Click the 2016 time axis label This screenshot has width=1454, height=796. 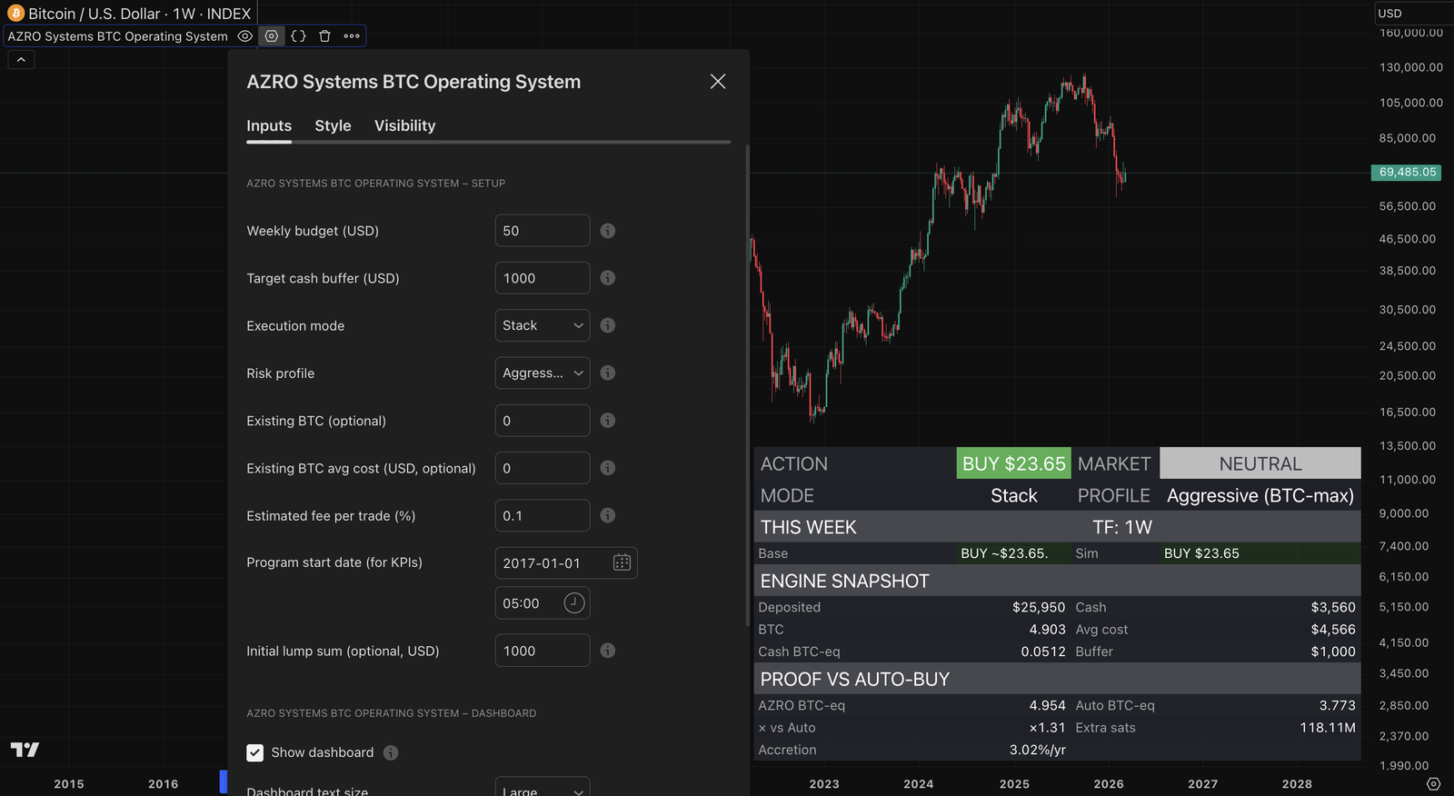tap(164, 783)
